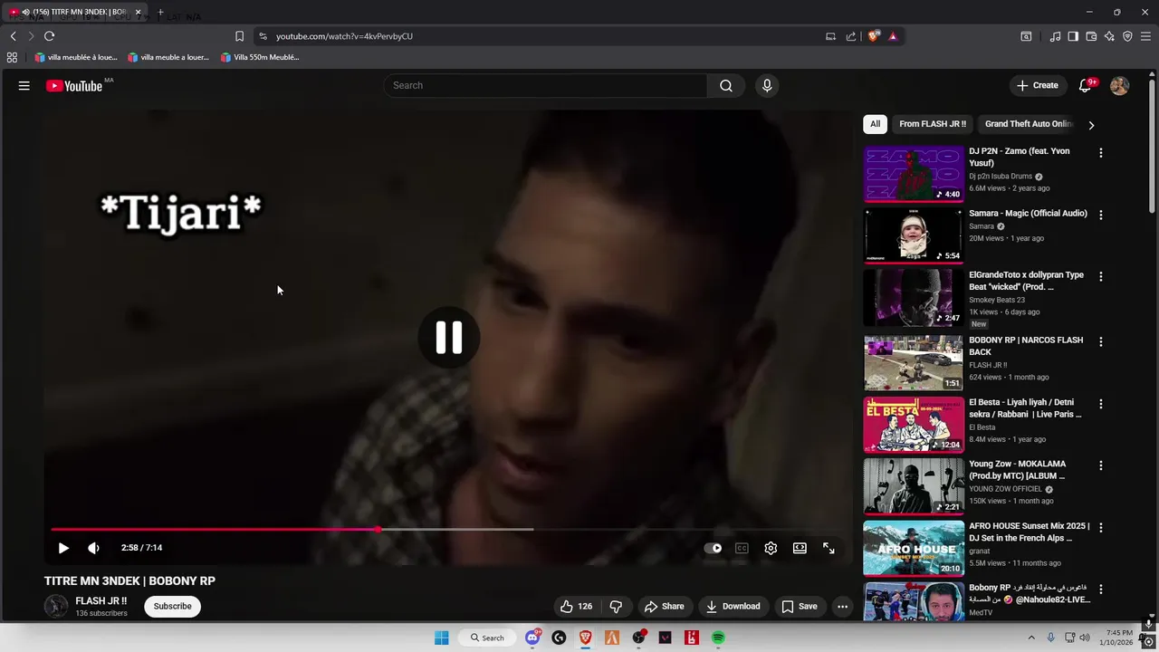Click the browser address bar URL
The width and height of the screenshot is (1159, 652).
pyautogui.click(x=344, y=36)
